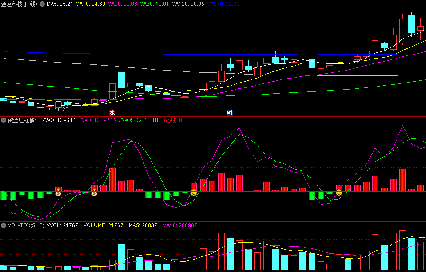Select the 金益科技(日线) chart title
The height and width of the screenshot is (272, 426).
pos(19,4)
